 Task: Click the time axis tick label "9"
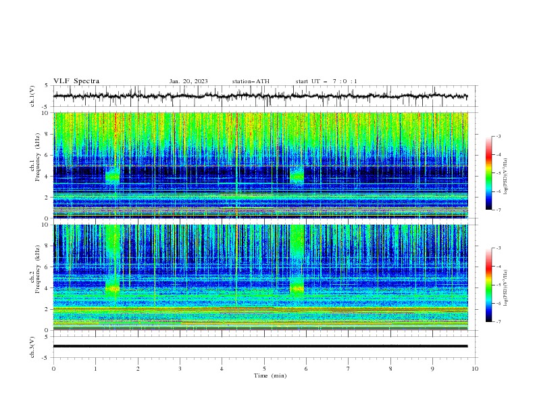point(432,369)
